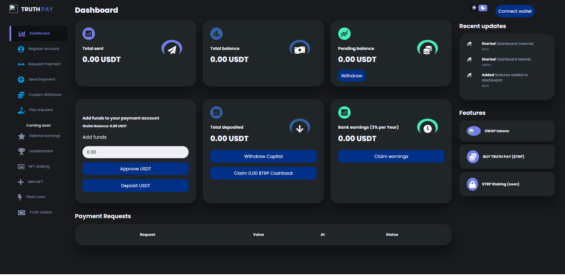Click the Truth Lottery sidebar label
Image resolution: width=565 pixels, height=276 pixels.
[x=41, y=213]
